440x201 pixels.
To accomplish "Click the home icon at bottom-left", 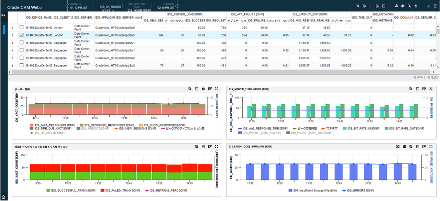I will pyautogui.click(x=3, y=197).
